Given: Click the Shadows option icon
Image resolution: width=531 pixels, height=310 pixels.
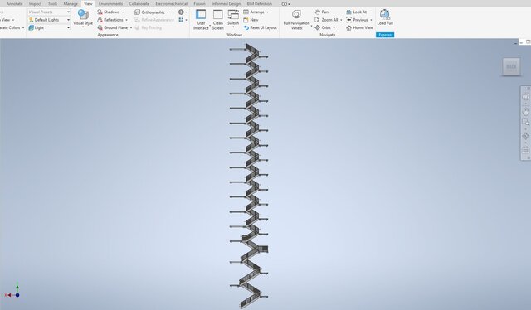Looking at the screenshot, I should pyautogui.click(x=100, y=12).
